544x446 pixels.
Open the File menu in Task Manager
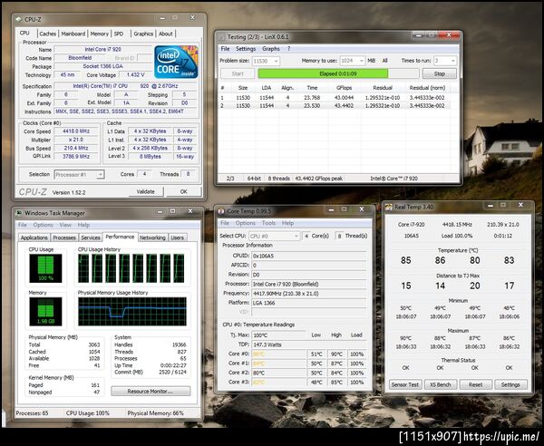23,225
